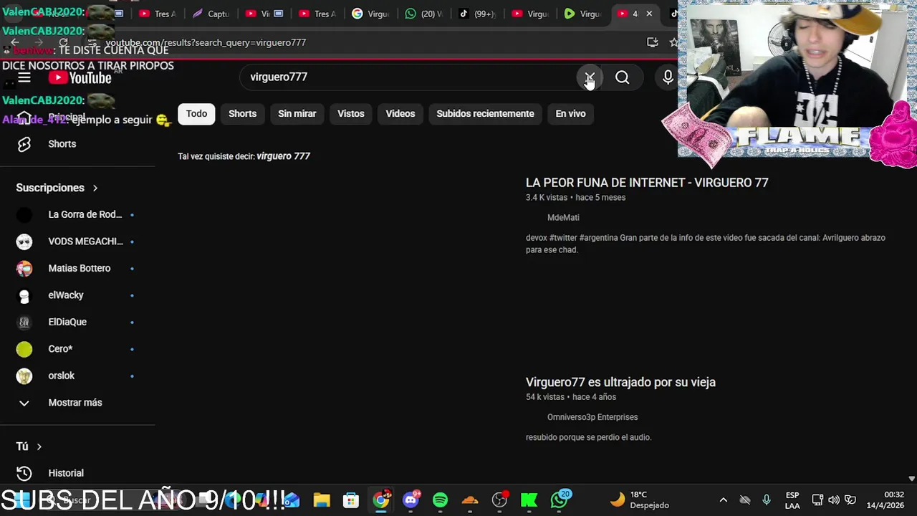Open Omniverso3p Enterprises channel
The width and height of the screenshot is (917, 516).
pyautogui.click(x=592, y=417)
